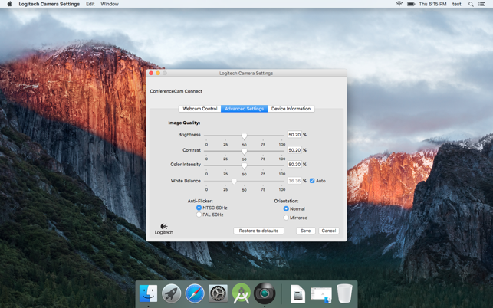Image resolution: width=493 pixels, height=308 pixels.
Task: Click the Save button
Action: [x=305, y=231]
